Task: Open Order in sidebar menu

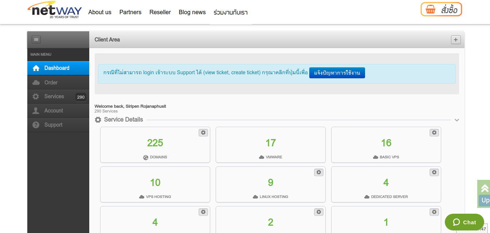Action: pyautogui.click(x=51, y=83)
